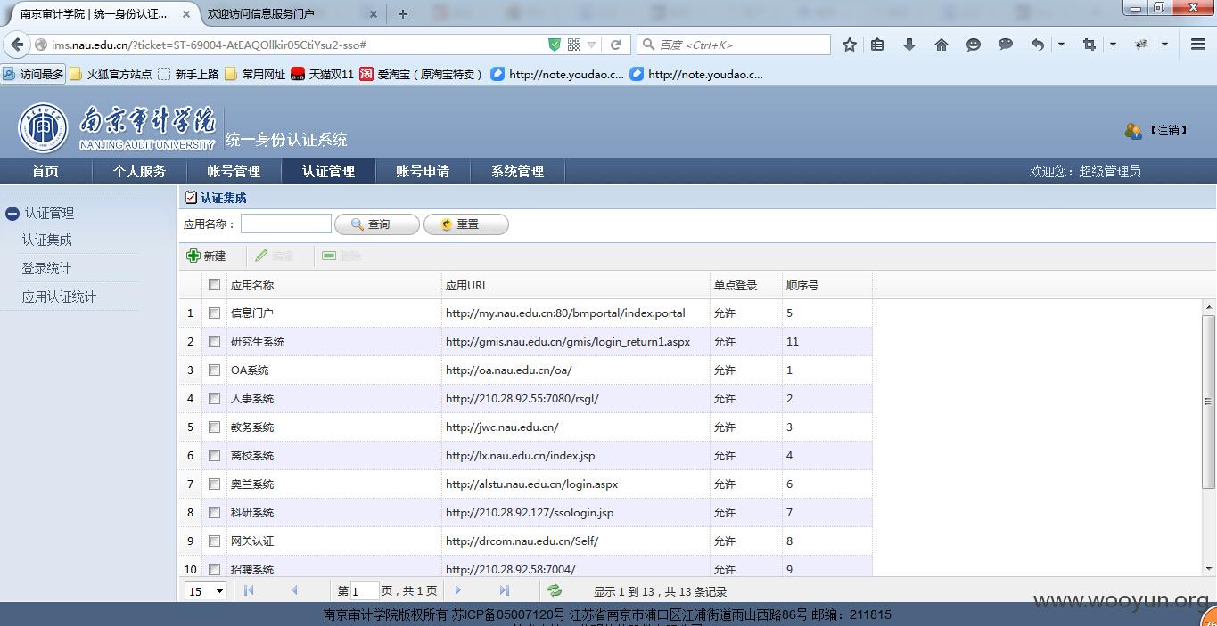Close the 南京审计学院 browser tab
Screen dimensions: 1217x626
tap(185, 14)
